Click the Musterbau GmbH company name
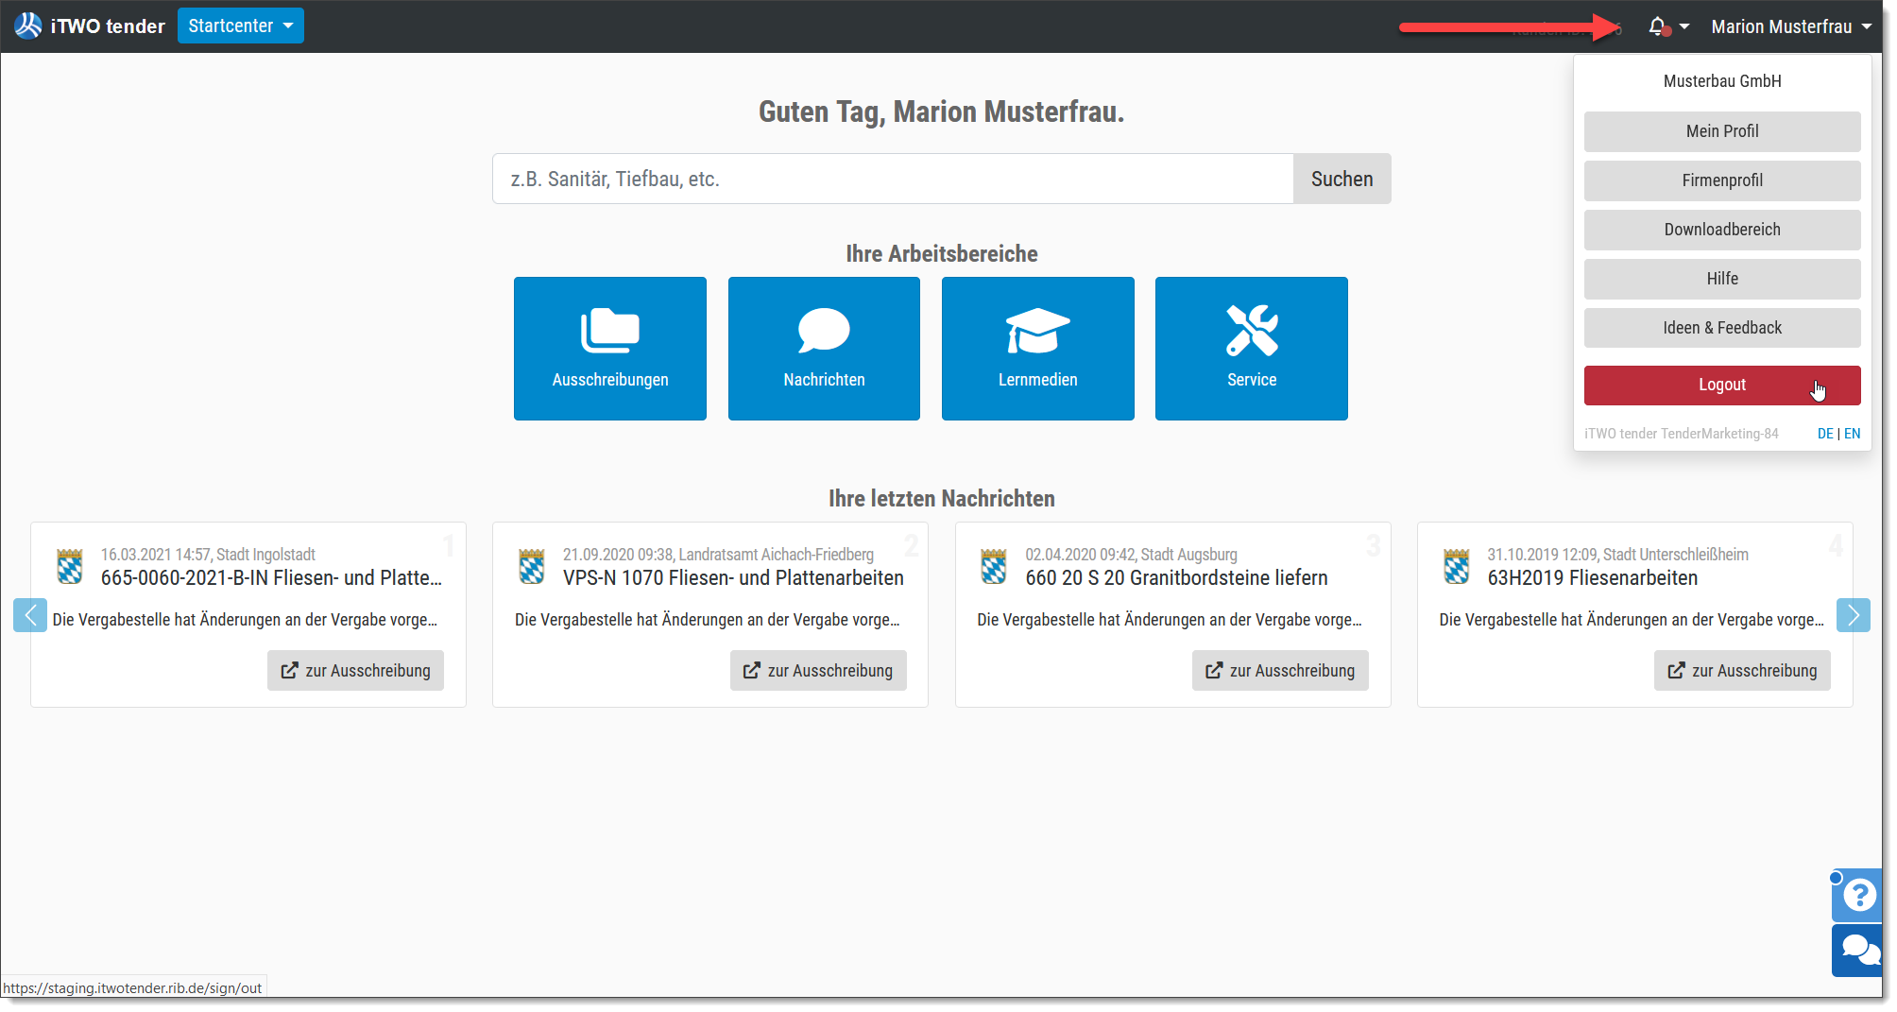 (x=1722, y=81)
